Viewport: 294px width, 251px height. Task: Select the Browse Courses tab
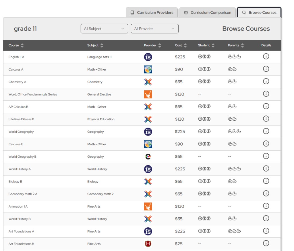tap(259, 12)
